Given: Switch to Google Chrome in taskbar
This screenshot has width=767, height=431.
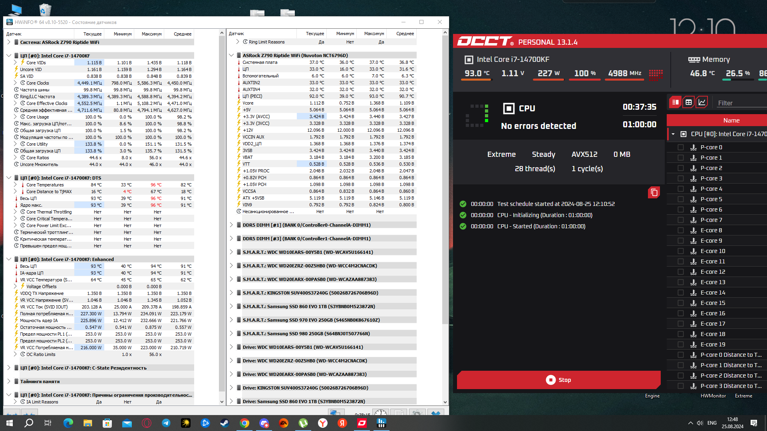Looking at the screenshot, I should pos(244,423).
